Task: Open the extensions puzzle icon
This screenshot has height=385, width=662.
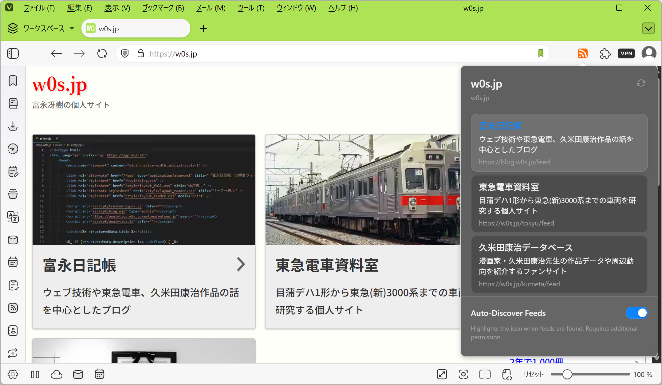Action: click(x=605, y=53)
